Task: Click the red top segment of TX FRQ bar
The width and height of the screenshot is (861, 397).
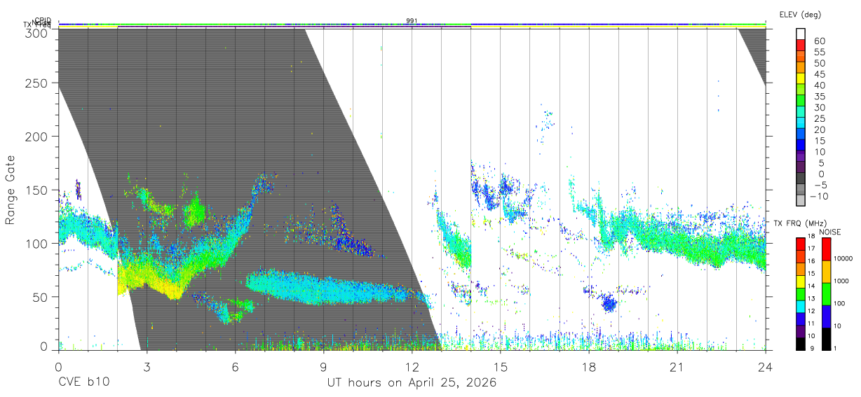Action: (802, 244)
